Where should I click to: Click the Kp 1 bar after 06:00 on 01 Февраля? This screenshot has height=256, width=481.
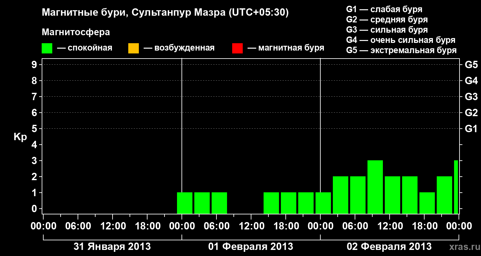pos(219,203)
